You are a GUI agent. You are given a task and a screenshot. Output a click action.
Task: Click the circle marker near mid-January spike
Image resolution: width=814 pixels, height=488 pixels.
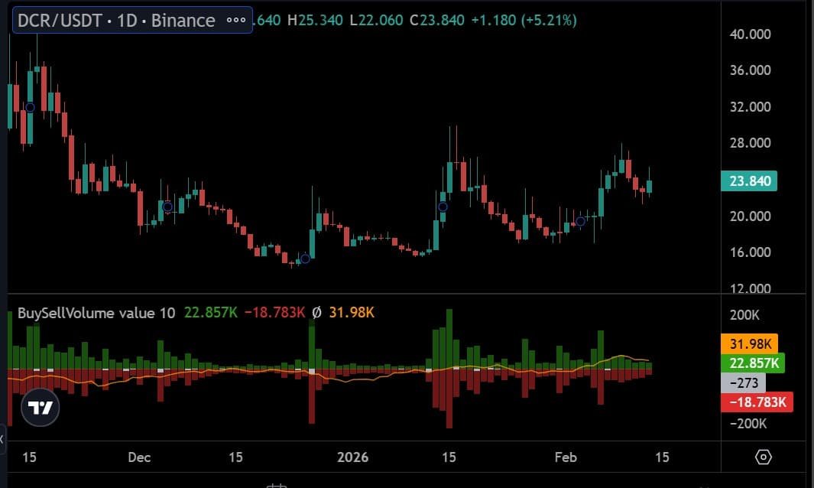tap(442, 207)
